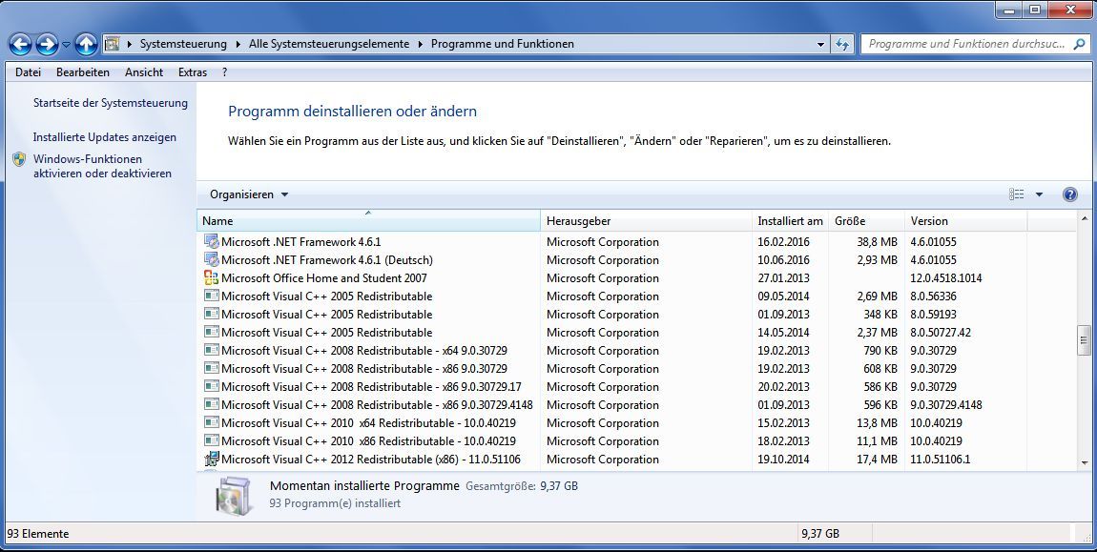Click the refresh button beside address bar
This screenshot has height=552, width=1097.
tap(842, 44)
